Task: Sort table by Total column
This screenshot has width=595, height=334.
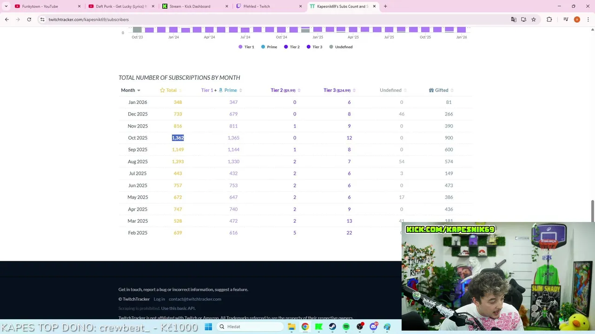Action: [x=171, y=90]
